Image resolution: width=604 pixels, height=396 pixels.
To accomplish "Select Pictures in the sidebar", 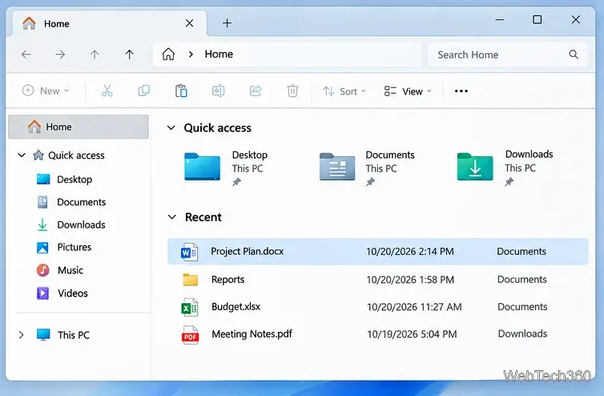I will pos(74,247).
